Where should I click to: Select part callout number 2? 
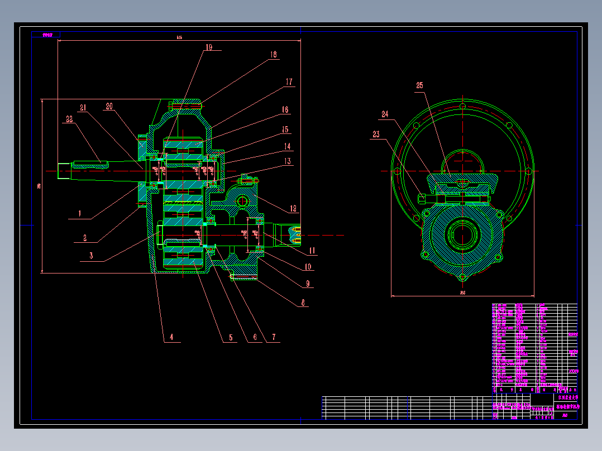(x=85, y=238)
